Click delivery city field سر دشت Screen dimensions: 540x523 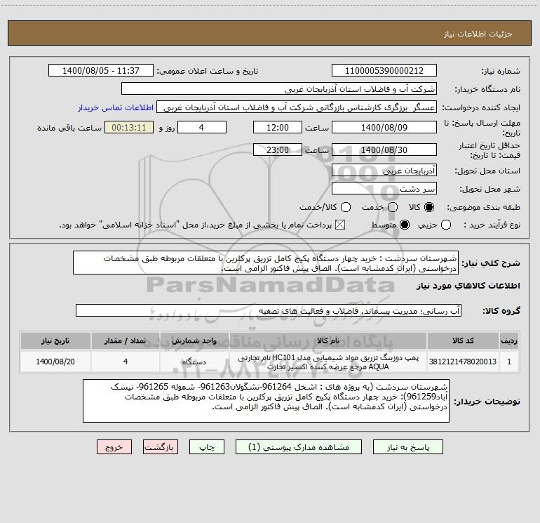384,189
